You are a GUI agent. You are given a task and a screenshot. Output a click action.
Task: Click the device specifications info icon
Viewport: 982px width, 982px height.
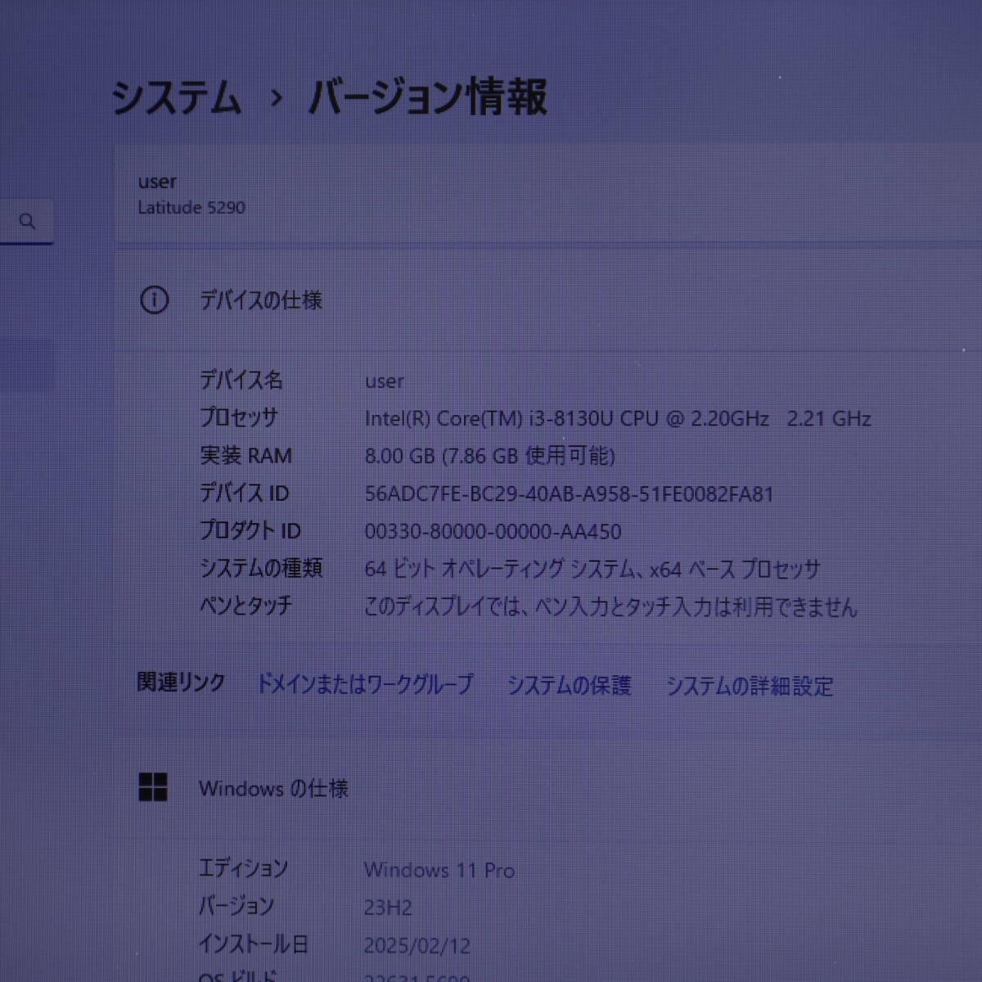(154, 300)
